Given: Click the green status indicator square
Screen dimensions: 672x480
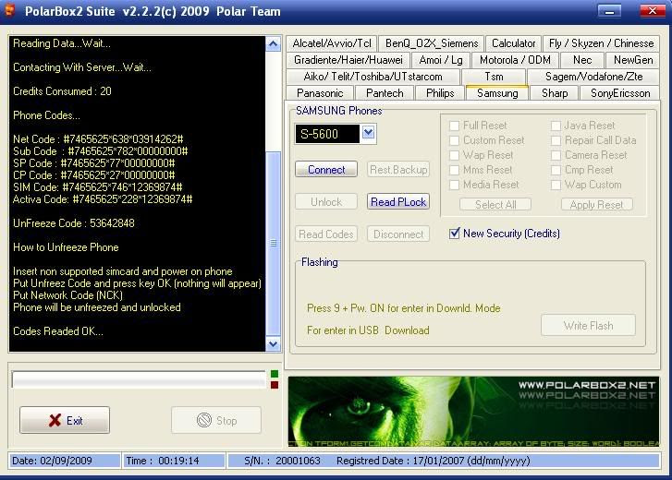Looking at the screenshot, I should [x=275, y=374].
